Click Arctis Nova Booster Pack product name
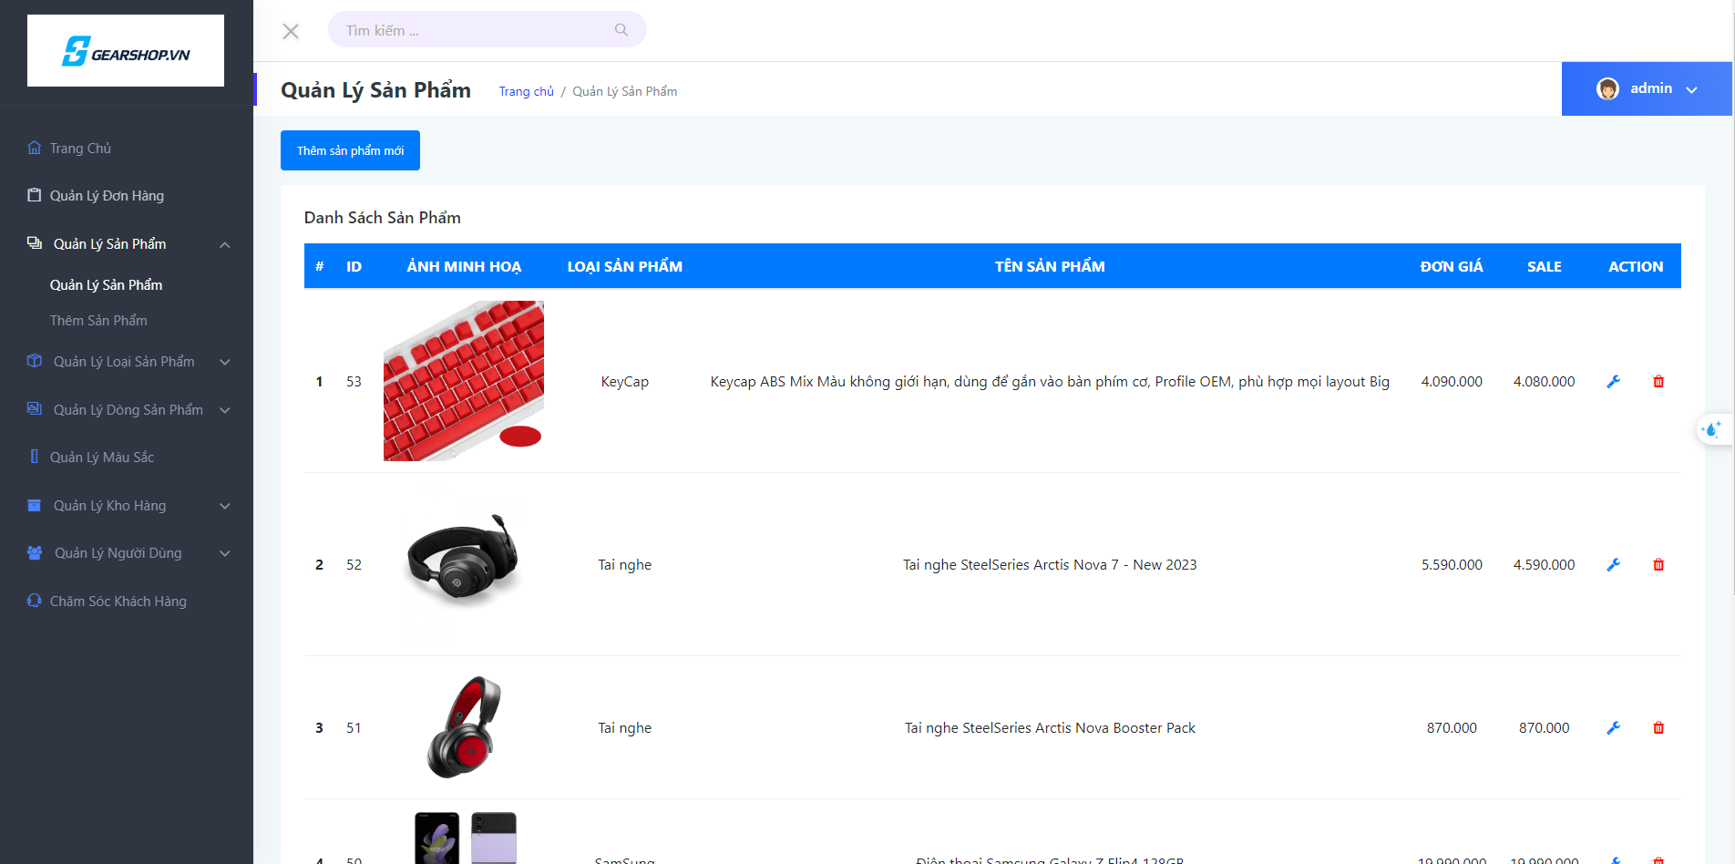1735x864 pixels. [x=1050, y=728]
